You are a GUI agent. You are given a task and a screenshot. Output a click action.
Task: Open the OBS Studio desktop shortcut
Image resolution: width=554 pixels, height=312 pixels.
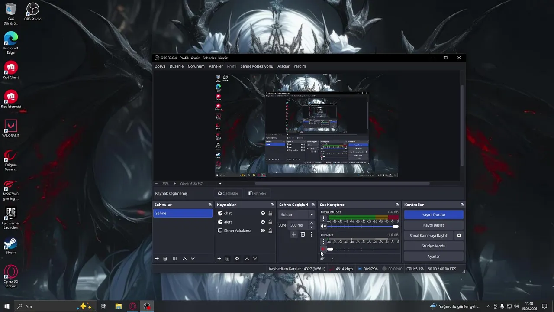(32, 12)
